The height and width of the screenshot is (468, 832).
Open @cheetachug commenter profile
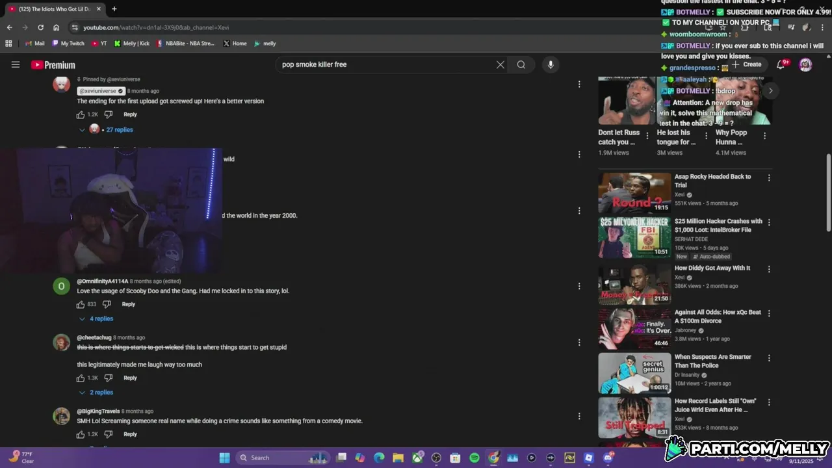click(94, 338)
